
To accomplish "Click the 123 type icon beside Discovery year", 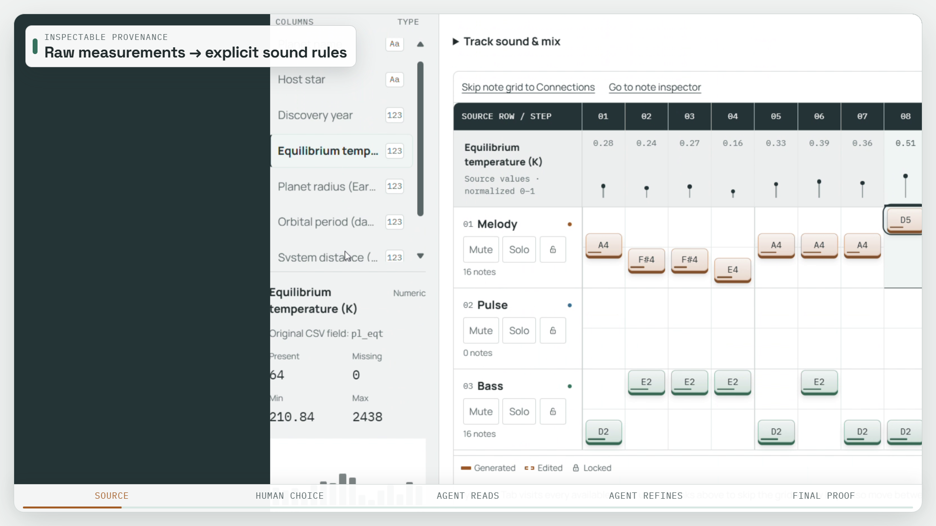I will pos(394,115).
